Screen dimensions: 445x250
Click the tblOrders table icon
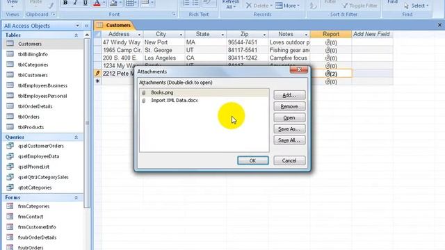10,117
